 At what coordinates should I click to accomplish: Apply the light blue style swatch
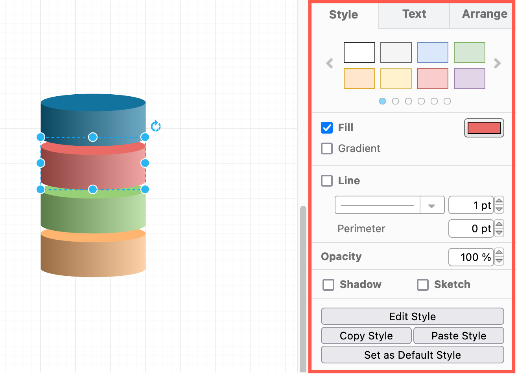432,53
